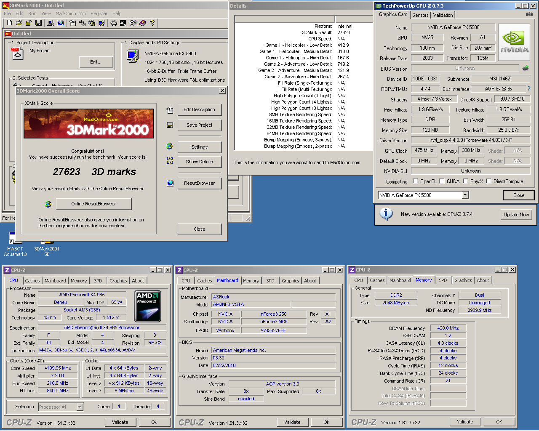The image size is (539, 431).
Task: Click the Edit Description button
Action: (x=200, y=109)
